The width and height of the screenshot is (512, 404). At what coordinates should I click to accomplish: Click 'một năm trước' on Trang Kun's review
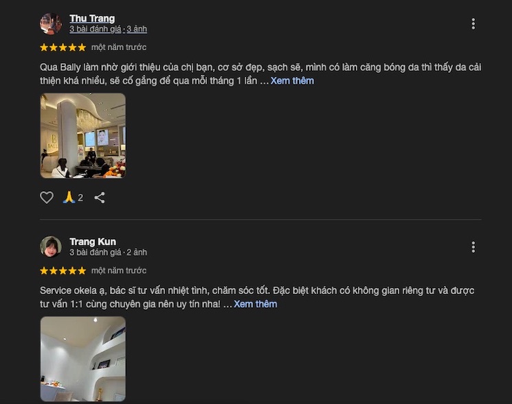pyautogui.click(x=119, y=271)
